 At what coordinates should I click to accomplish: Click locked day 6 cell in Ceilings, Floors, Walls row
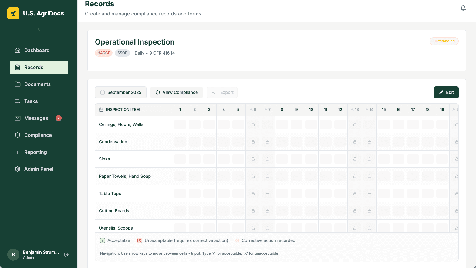click(253, 124)
